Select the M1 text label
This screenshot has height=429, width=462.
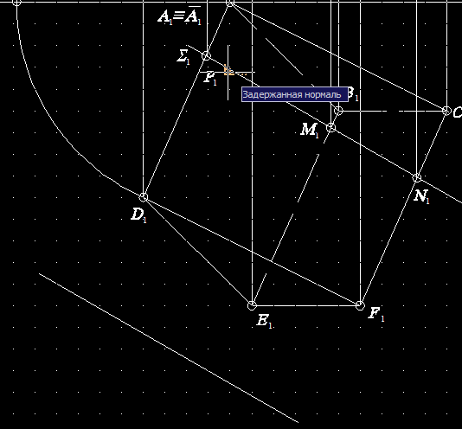pos(310,131)
